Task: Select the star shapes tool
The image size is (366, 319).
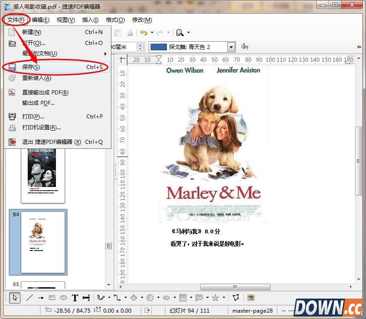Action: tap(216, 298)
